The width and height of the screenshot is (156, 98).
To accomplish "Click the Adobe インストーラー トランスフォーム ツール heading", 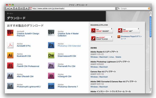I will point(110,91).
